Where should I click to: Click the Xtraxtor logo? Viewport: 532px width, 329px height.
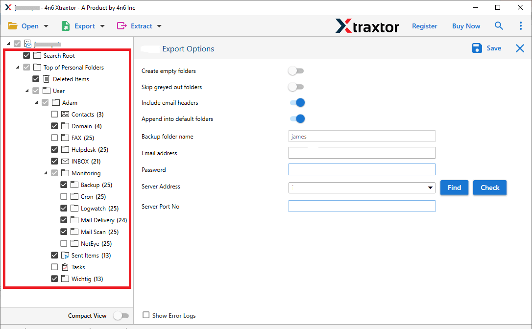tap(367, 26)
